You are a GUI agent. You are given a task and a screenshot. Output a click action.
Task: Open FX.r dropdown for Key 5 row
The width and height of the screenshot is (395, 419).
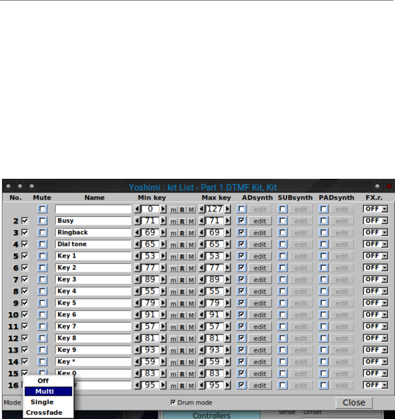375,303
